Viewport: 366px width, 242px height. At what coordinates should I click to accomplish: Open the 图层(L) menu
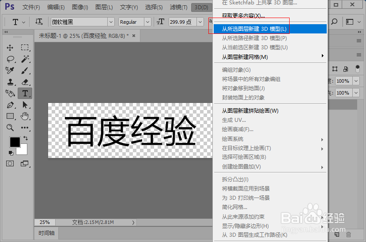pyautogui.click(x=104, y=7)
